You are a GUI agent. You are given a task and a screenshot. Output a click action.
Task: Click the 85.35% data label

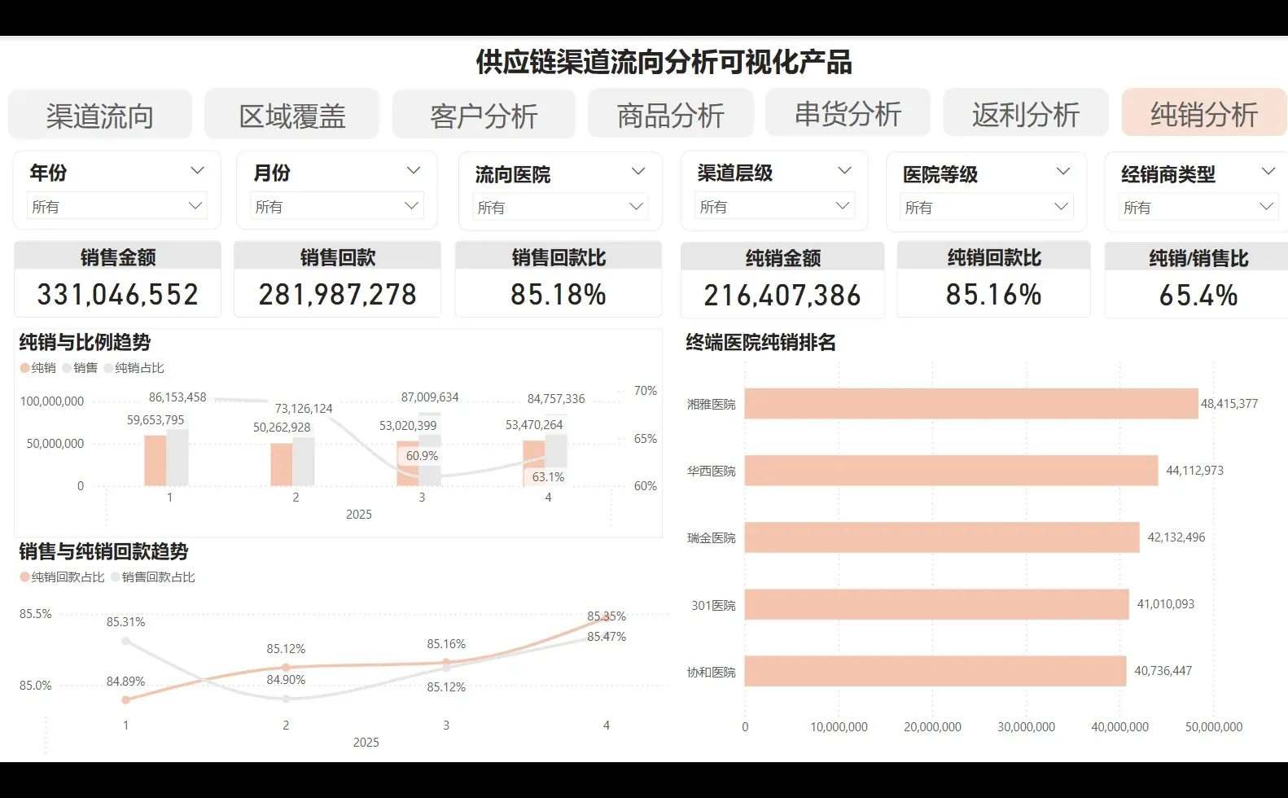(607, 616)
